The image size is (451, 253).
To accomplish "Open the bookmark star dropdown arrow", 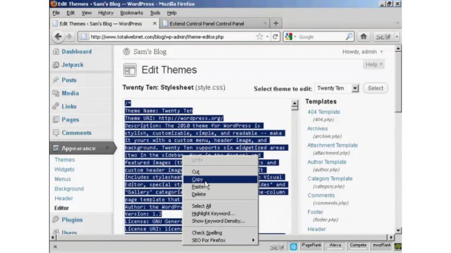I will pyautogui.click(x=267, y=37).
